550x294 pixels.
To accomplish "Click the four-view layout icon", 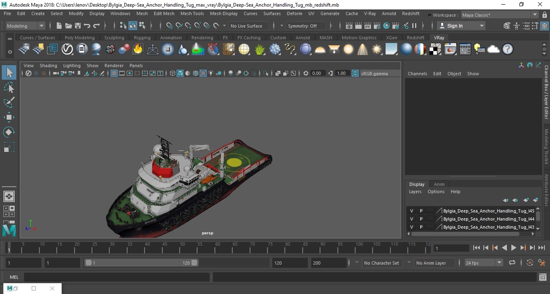I will point(9,211).
